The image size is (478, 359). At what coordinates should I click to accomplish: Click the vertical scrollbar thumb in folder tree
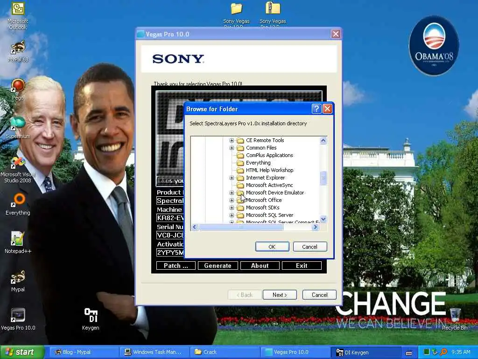(x=323, y=178)
